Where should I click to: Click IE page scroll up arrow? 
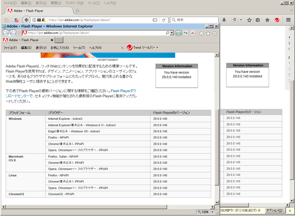[x=217, y=55]
